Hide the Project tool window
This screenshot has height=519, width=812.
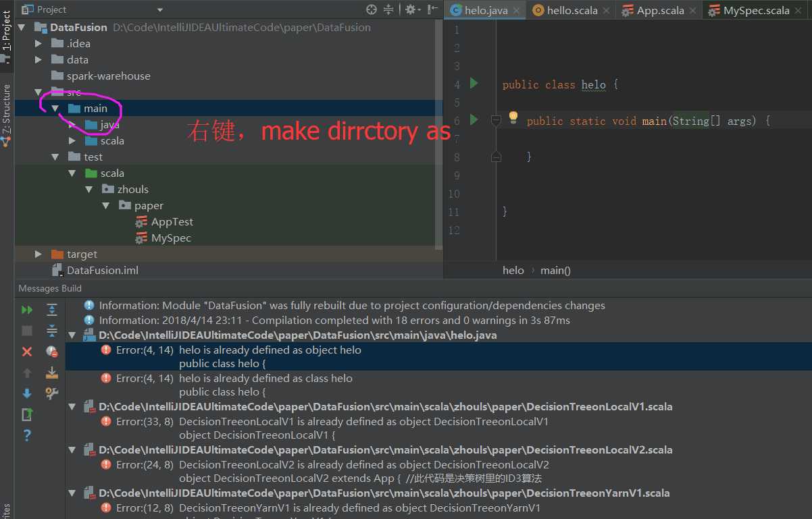432,9
